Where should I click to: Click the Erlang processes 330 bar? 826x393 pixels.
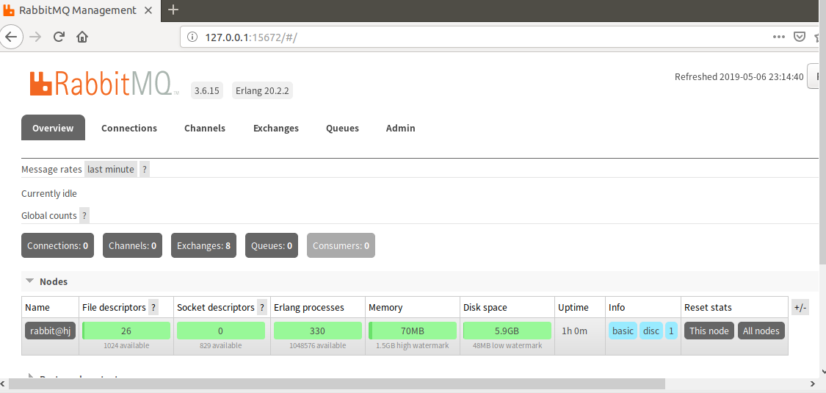(x=318, y=331)
